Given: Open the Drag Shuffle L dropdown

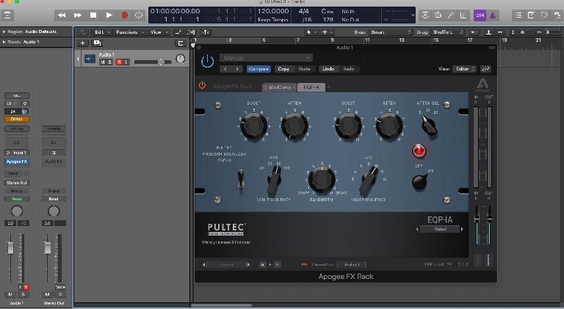Looking at the screenshot, I should click(x=449, y=32).
